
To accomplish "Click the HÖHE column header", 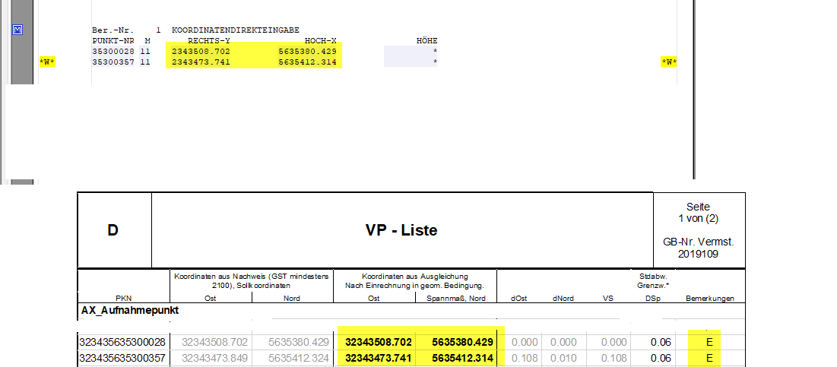I will tap(426, 40).
